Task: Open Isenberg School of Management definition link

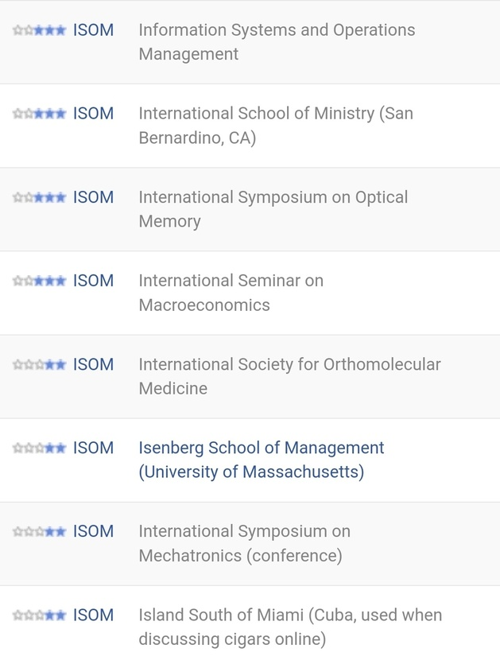Action: coord(262,460)
